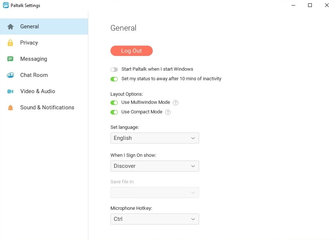
Task: Click the 'Set language:' label
Action: 124,127
